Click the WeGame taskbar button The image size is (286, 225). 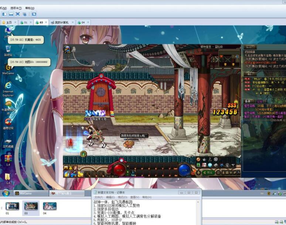(31, 193)
